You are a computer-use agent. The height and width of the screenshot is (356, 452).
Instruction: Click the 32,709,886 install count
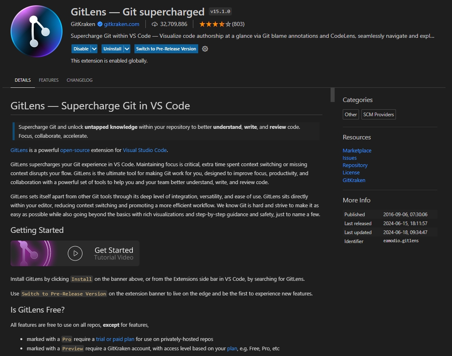(x=173, y=24)
